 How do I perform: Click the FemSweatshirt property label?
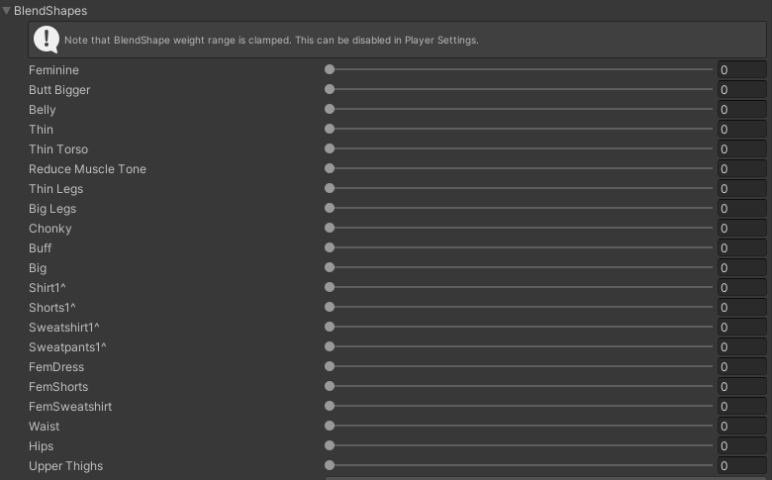tap(70, 407)
